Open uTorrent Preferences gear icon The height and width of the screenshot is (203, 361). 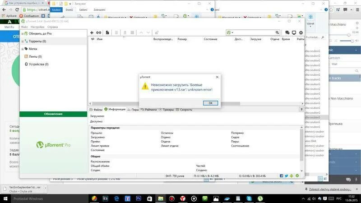coord(301,32)
